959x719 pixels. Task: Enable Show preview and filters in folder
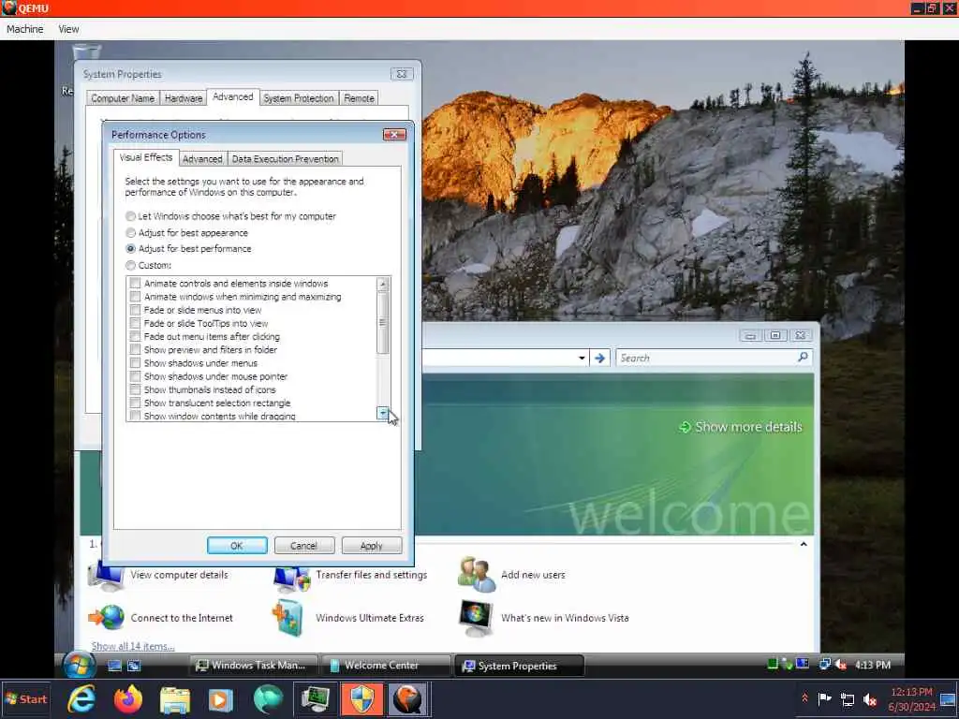(135, 350)
